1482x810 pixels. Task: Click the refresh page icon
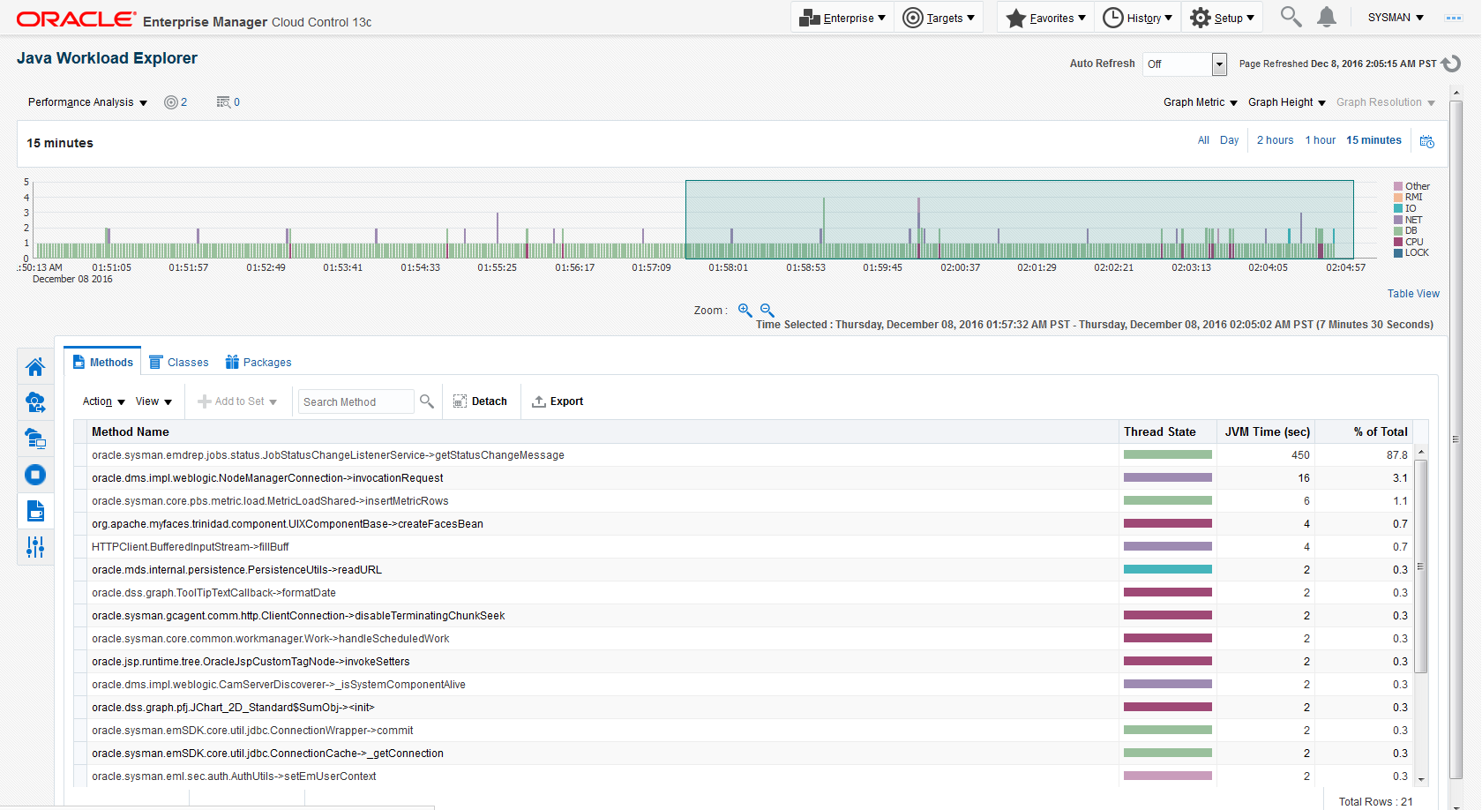click(1451, 64)
